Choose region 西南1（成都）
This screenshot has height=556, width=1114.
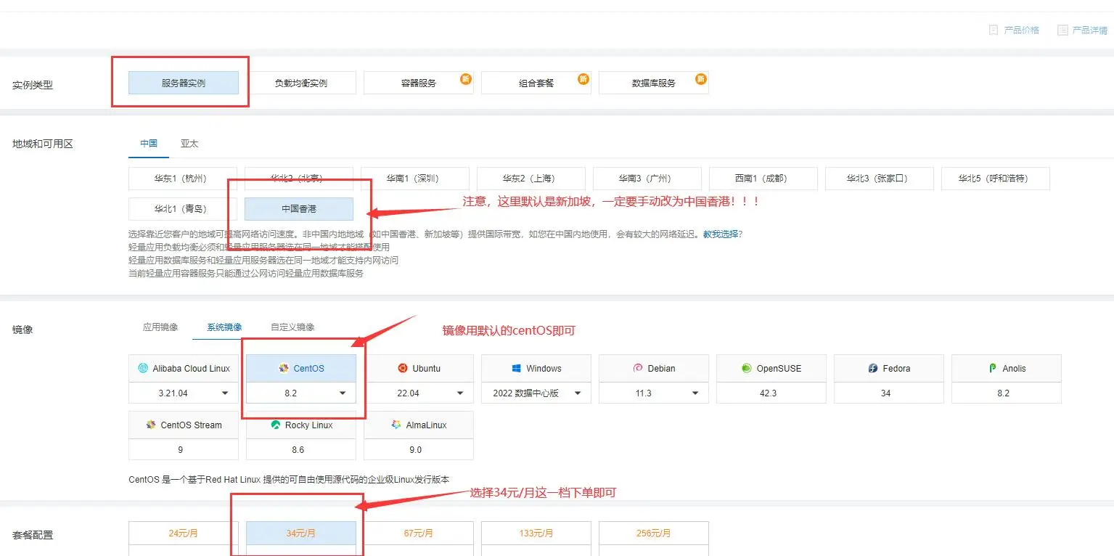[x=763, y=179]
